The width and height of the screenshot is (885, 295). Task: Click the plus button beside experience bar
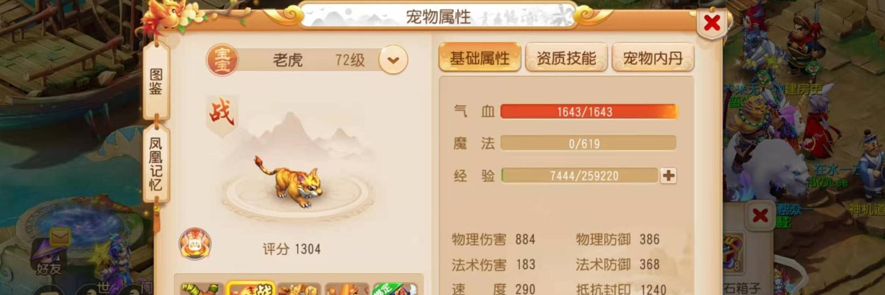pyautogui.click(x=668, y=176)
